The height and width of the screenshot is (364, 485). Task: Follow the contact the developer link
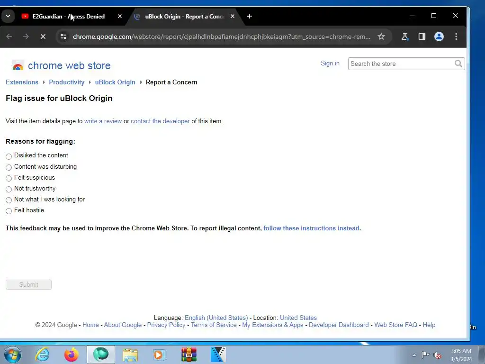point(160,121)
